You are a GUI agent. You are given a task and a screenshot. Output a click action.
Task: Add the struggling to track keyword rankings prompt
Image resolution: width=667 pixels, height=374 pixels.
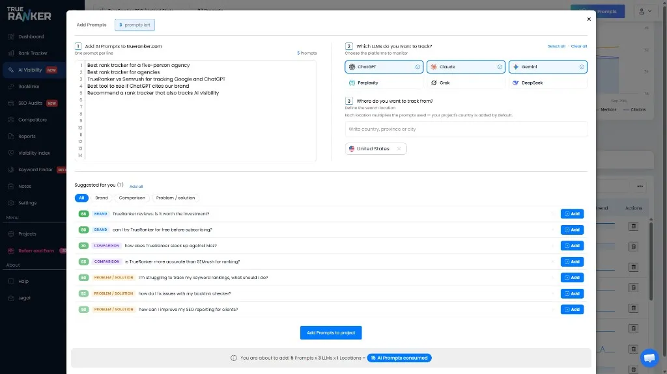click(572, 278)
